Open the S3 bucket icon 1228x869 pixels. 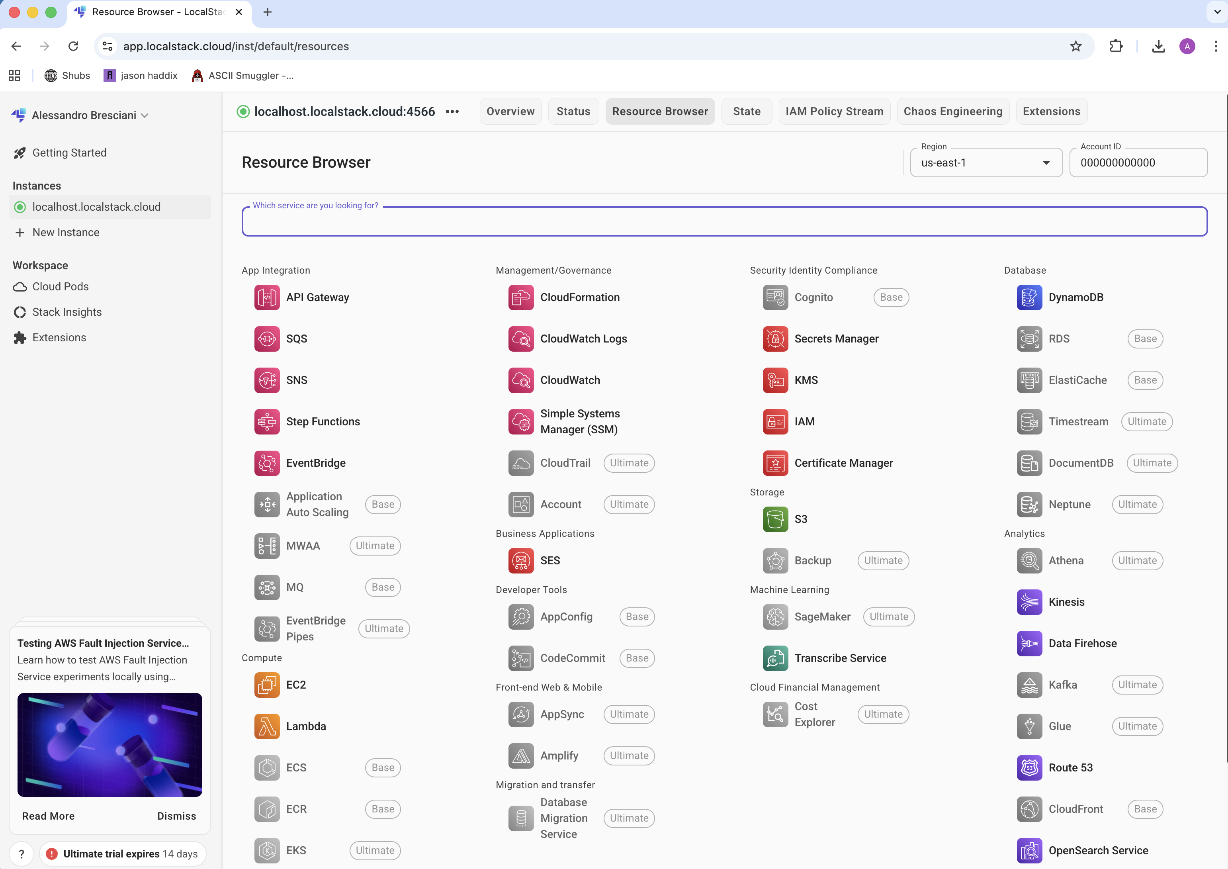coord(774,519)
